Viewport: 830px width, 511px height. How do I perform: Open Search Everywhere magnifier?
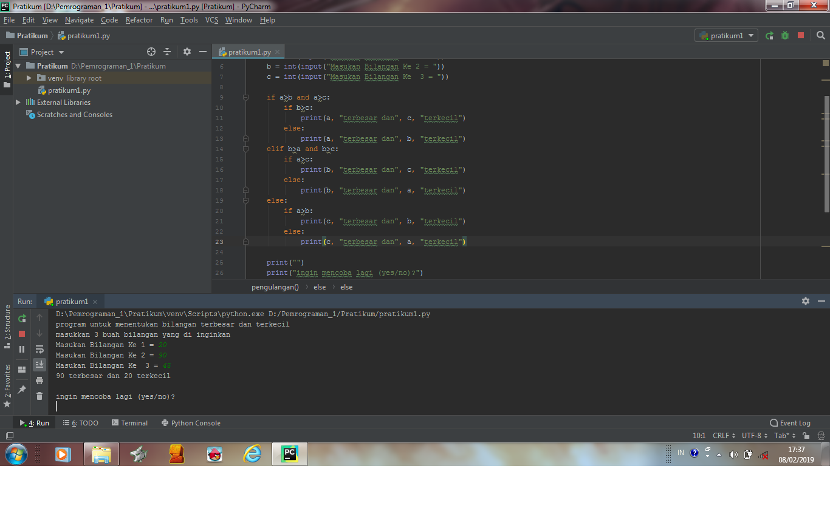pos(821,36)
